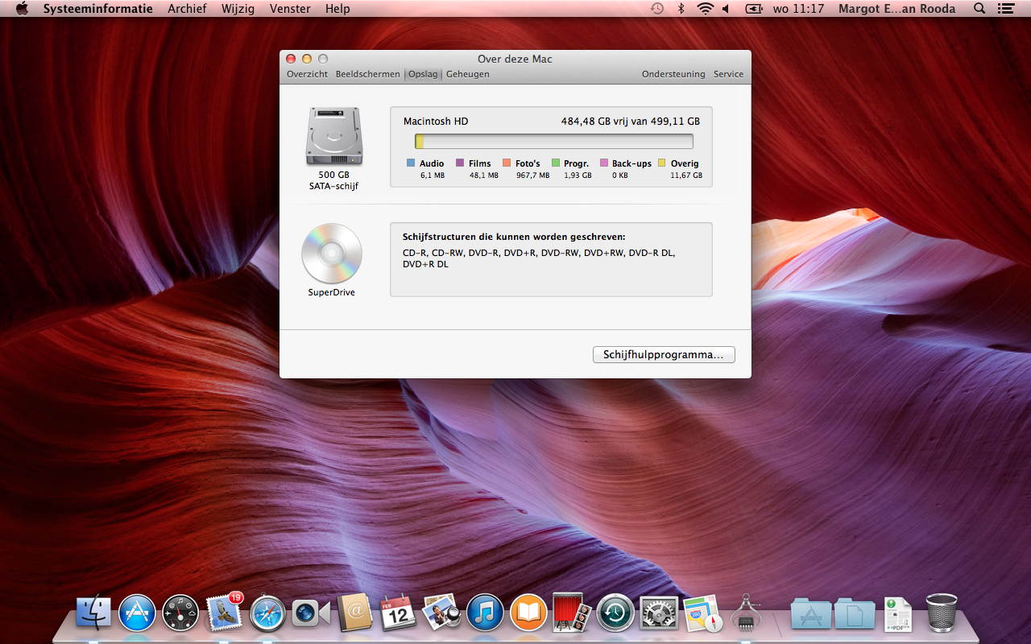Launch Safari compass icon in dock

point(267,613)
